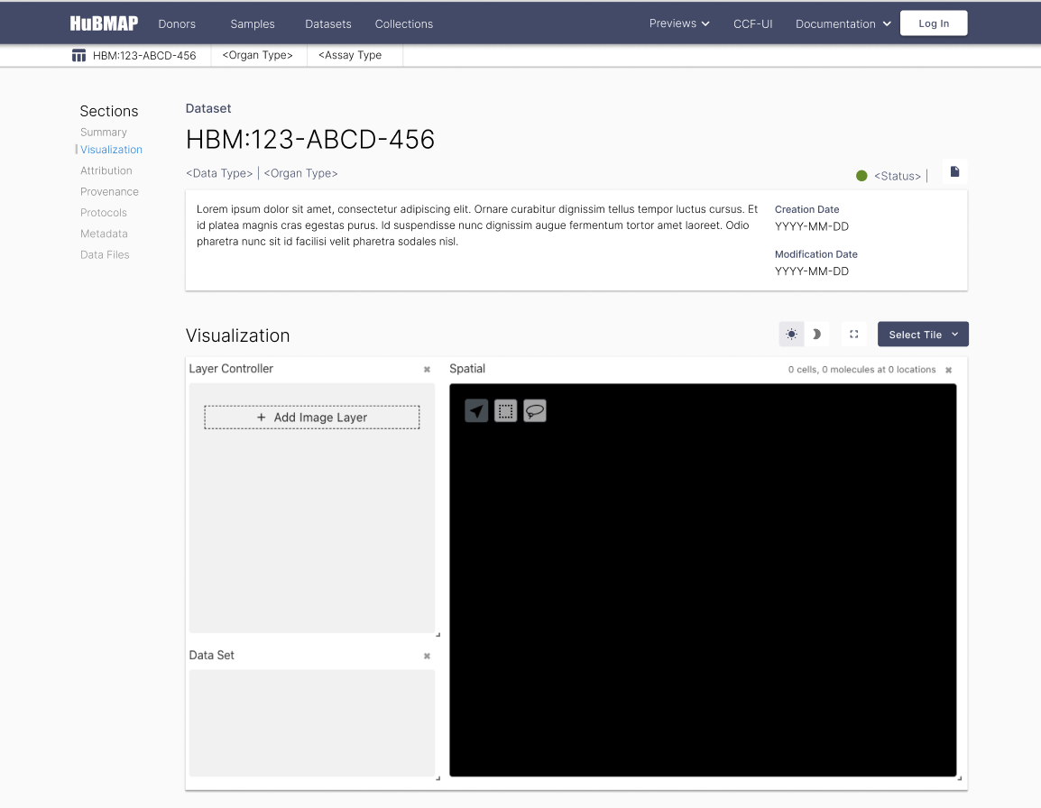
Task: Open the Select Tile dropdown
Action: coord(923,334)
